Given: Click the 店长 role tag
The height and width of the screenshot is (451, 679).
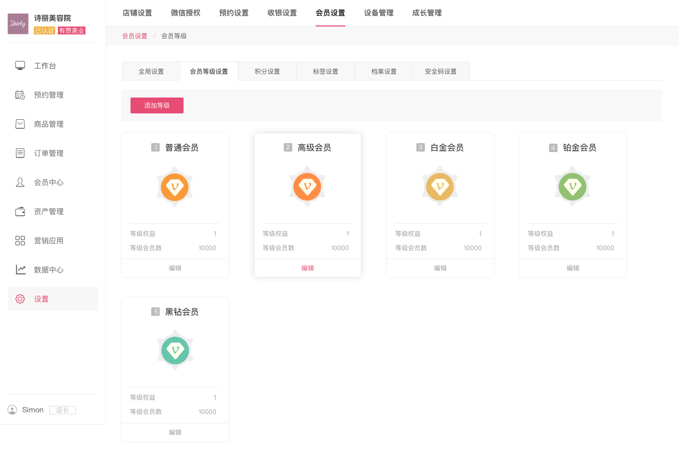Looking at the screenshot, I should tap(63, 410).
